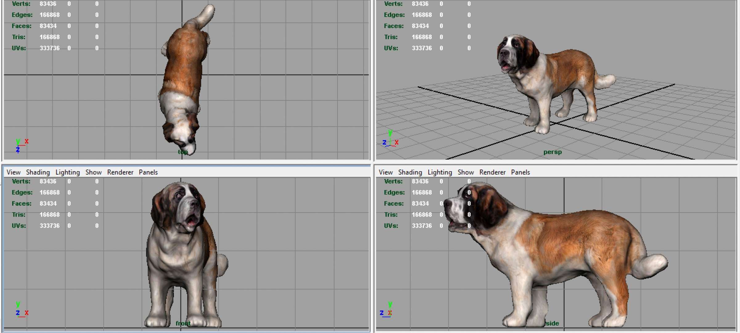
Task: Click the 'Tris:' label in the front viewport
Action: click(18, 214)
